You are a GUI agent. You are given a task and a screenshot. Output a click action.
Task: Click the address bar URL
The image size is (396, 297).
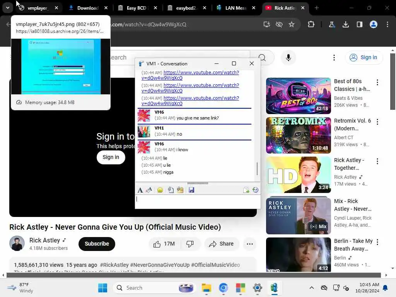(149, 24)
